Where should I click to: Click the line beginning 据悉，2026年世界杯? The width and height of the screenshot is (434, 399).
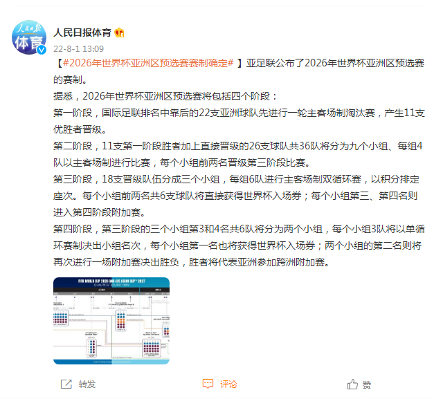click(x=165, y=96)
